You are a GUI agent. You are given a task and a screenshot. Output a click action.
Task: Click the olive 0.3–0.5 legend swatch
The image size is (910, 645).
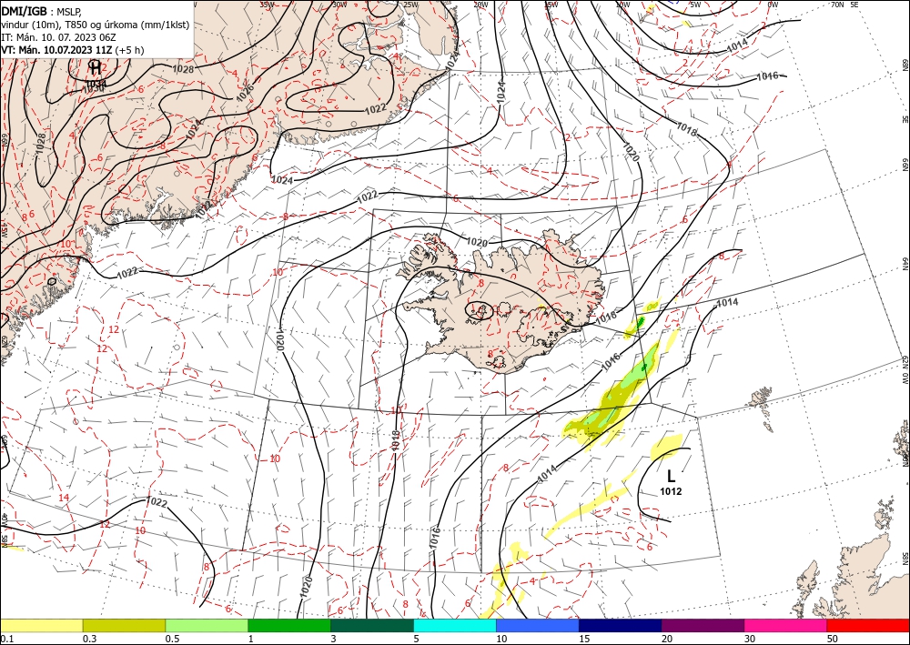(x=124, y=625)
